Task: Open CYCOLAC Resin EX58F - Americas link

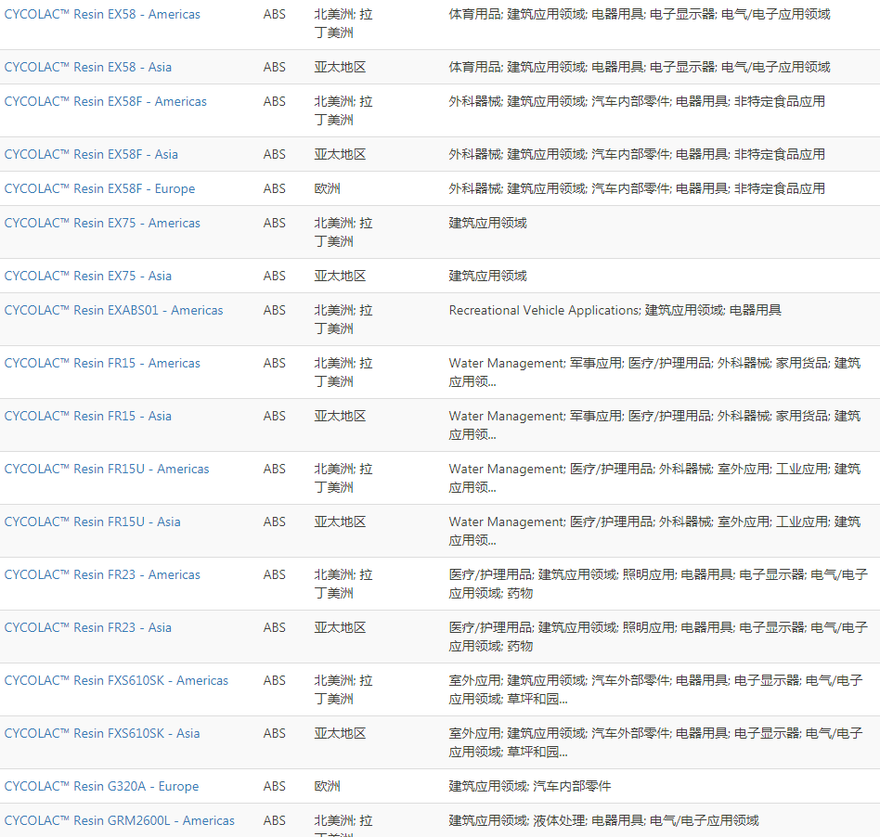Action: pos(106,101)
